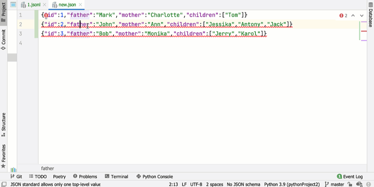The image size is (374, 187).
Task: Open the Python 3.9 interpreter selector
Action: [292, 184]
